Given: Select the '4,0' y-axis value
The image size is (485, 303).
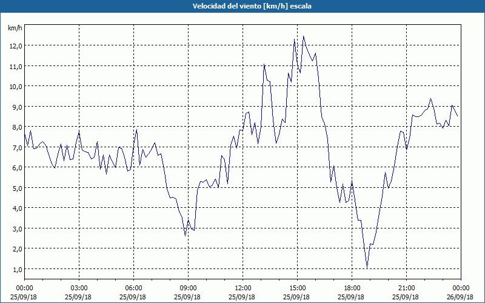Looking at the screenshot, I should click(17, 208).
